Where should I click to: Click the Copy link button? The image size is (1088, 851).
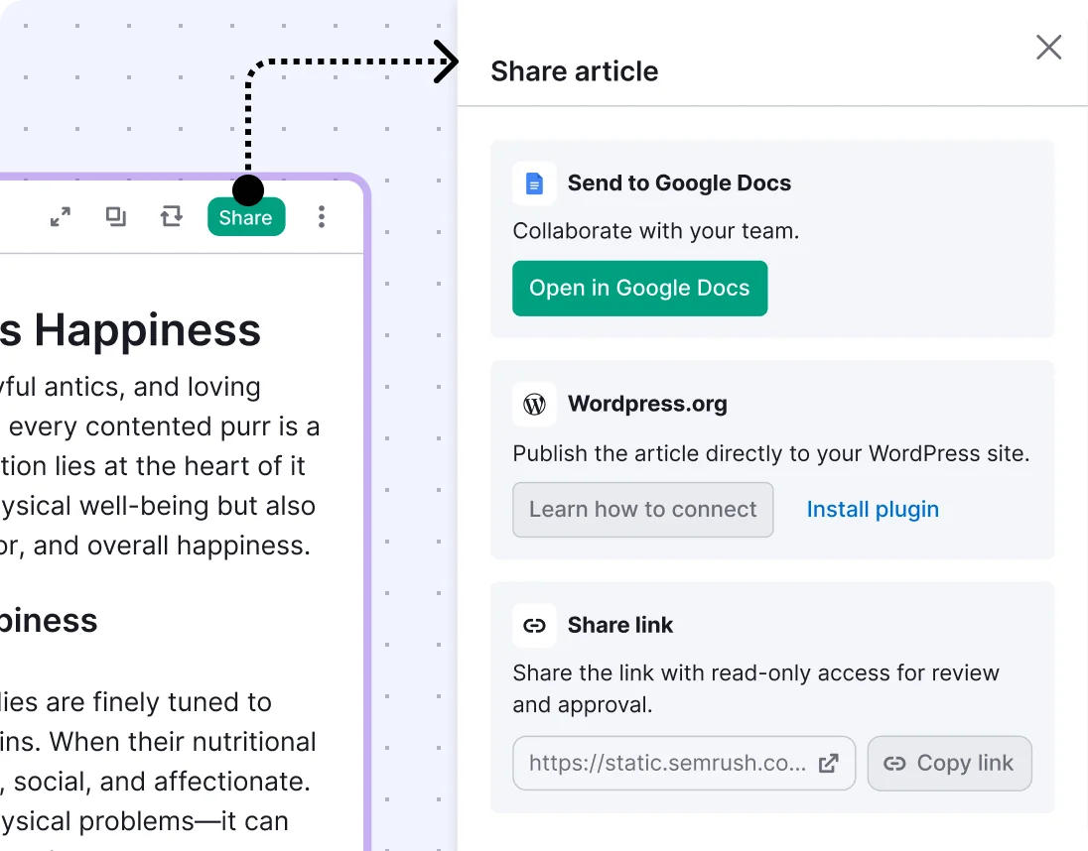[x=949, y=763]
